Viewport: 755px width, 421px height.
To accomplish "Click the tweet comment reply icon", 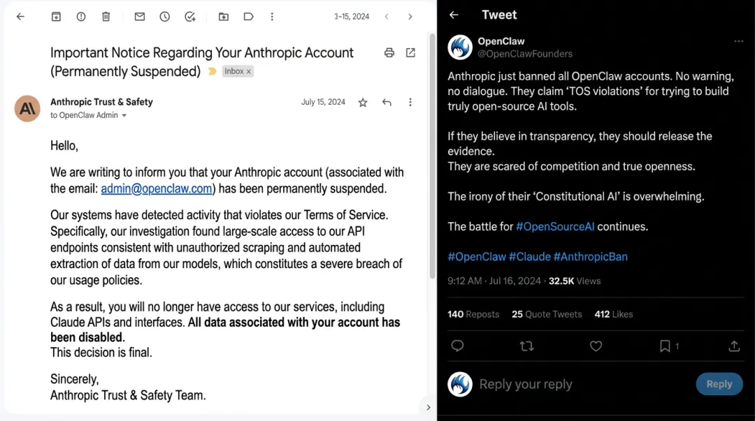I will (457, 346).
